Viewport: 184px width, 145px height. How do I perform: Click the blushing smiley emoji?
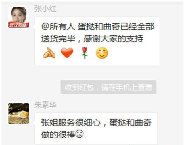[x=102, y=53]
